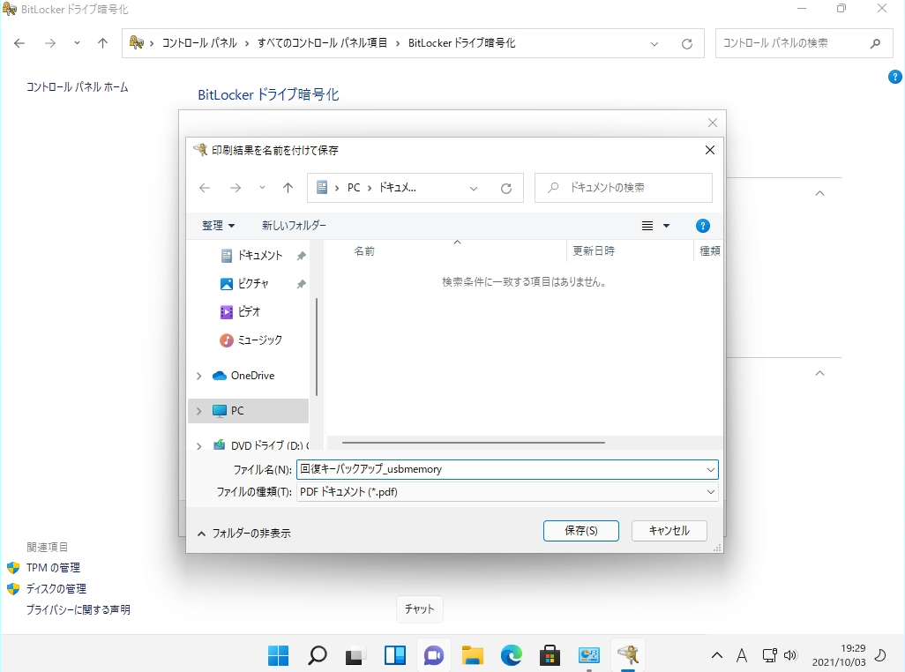Click the pin icon next to ドキュメント

(302, 256)
